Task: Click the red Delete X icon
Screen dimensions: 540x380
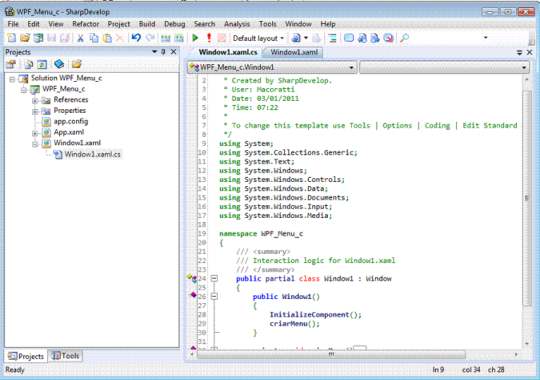Action: [x=120, y=38]
